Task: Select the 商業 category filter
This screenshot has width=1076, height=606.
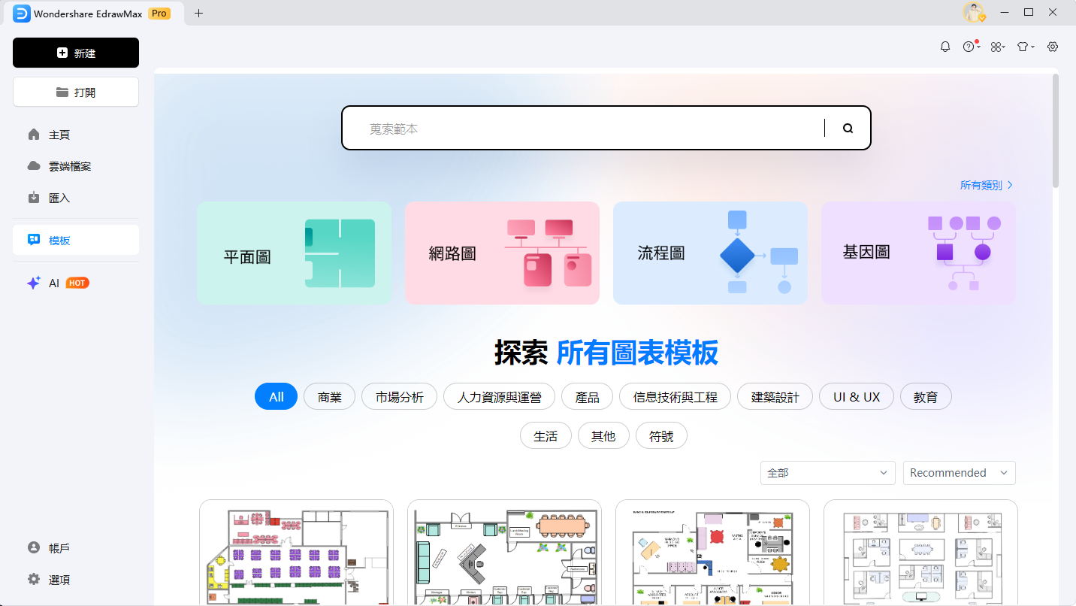Action: (329, 397)
